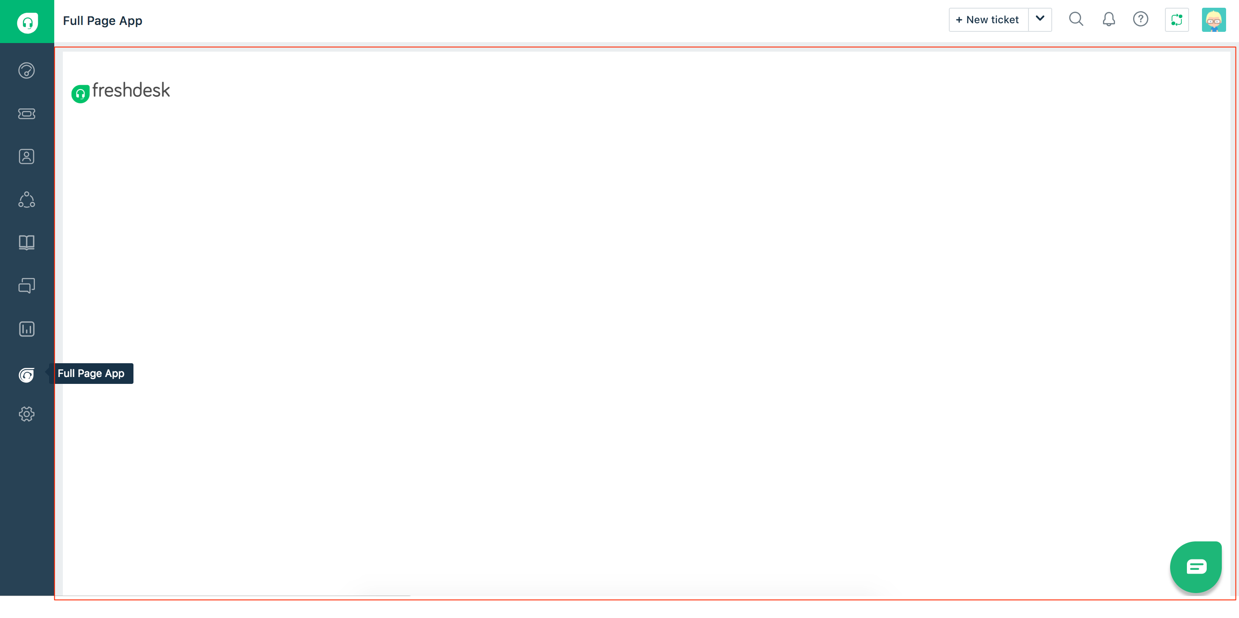The image size is (1239, 618).
Task: Click the Settings gear icon
Action: [x=27, y=414]
